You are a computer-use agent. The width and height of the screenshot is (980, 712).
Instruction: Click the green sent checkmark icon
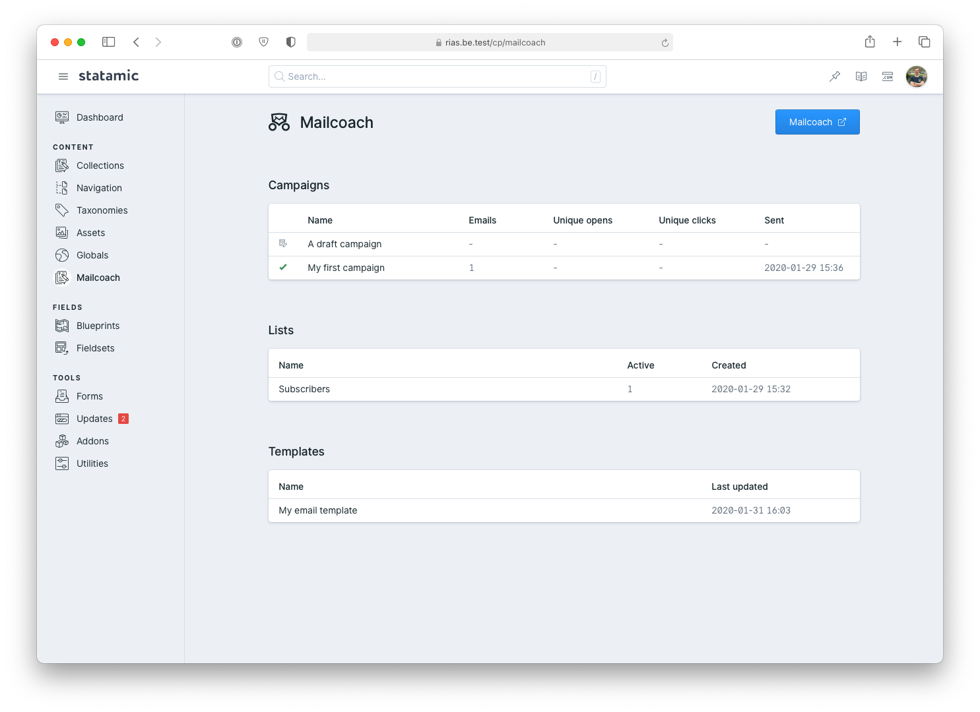283,267
